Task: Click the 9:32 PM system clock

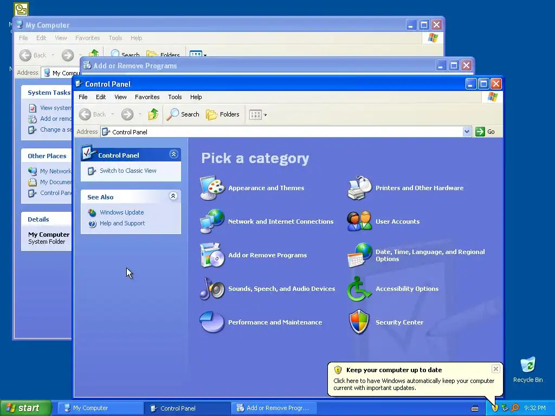Action: pos(535,408)
